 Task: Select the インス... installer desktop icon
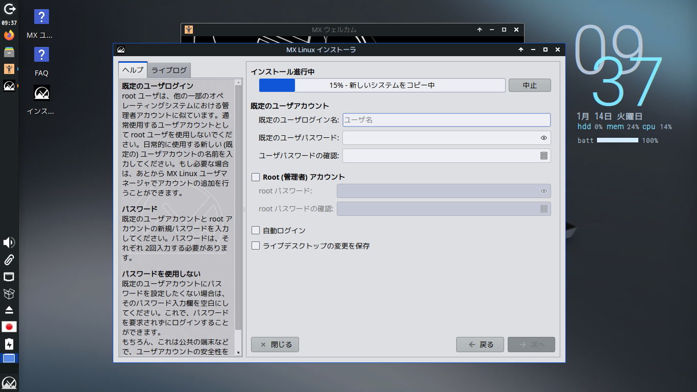[x=41, y=101]
